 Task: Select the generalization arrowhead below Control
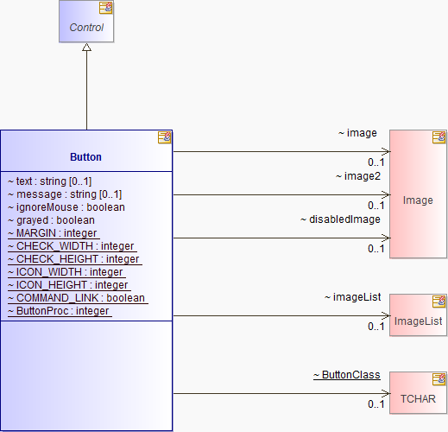(x=86, y=47)
